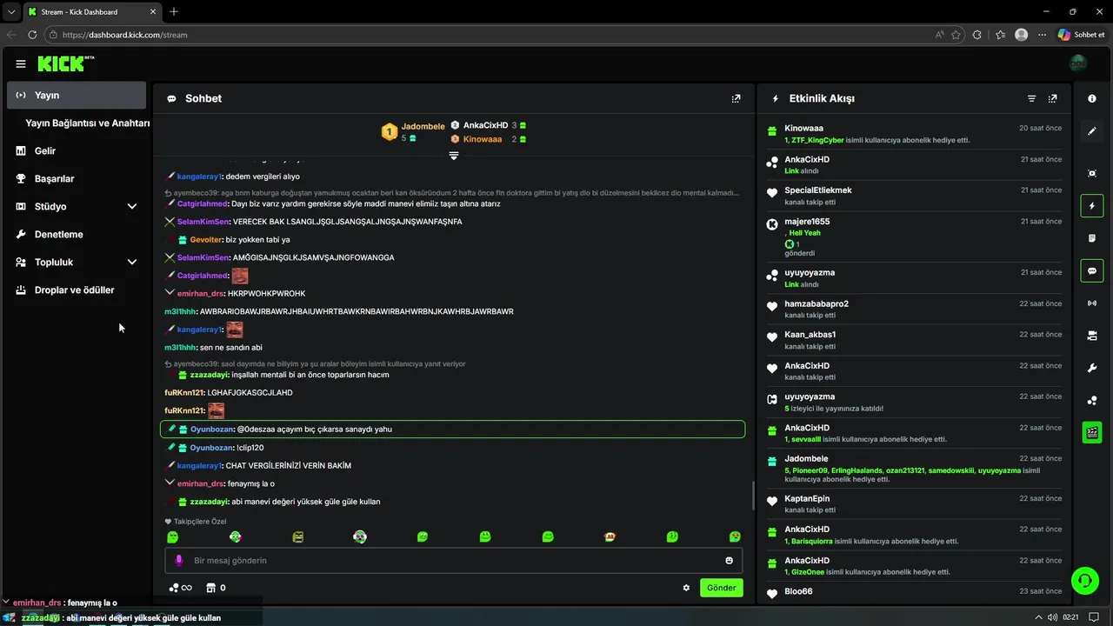Image resolution: width=1113 pixels, height=626 pixels.
Task: Click the Gönder send button
Action: pos(721,588)
